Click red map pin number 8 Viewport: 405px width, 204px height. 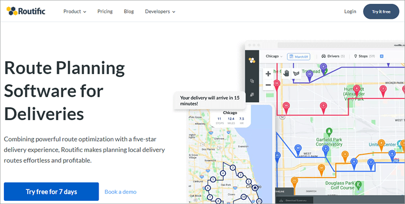coord(357,90)
